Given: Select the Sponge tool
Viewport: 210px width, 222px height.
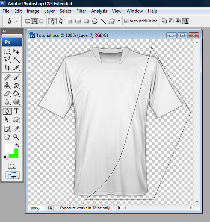Looking at the screenshot, I should (x=16, y=101).
